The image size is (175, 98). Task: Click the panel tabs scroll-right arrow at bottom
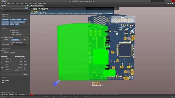click(3, 95)
